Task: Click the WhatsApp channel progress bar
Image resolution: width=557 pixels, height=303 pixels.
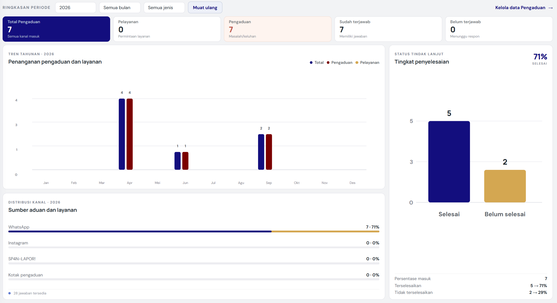Action: pyautogui.click(x=194, y=231)
